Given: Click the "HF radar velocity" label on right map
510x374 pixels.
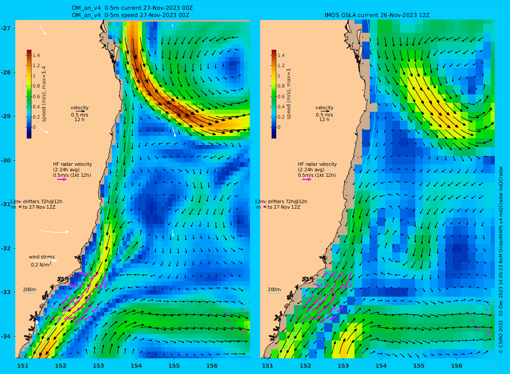Looking at the screenshot, I should point(317,164).
